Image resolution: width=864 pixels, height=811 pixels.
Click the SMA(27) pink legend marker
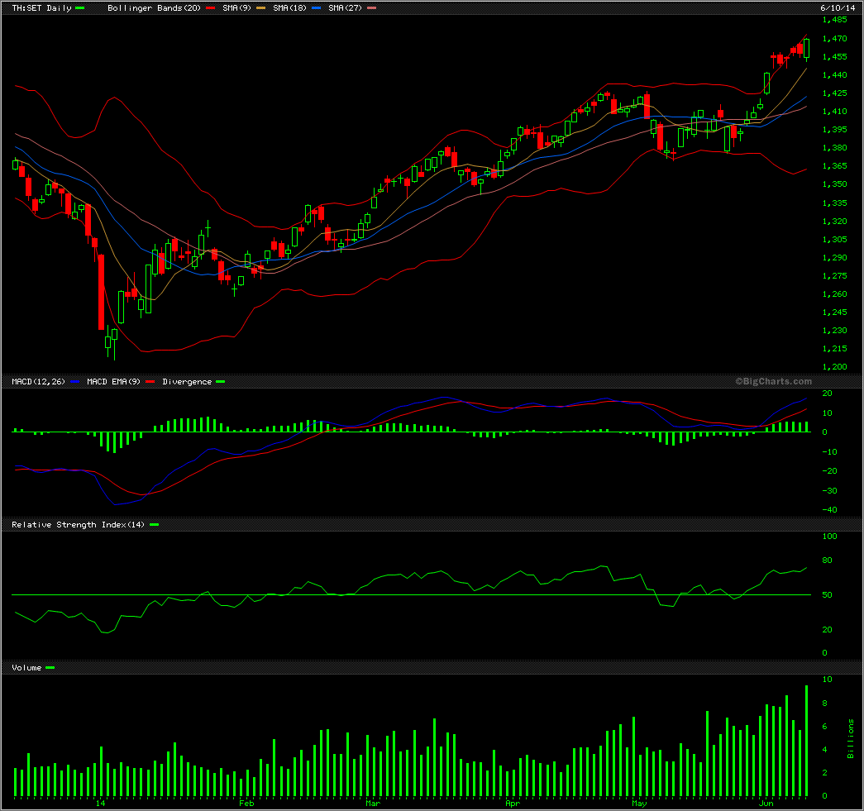click(x=372, y=8)
